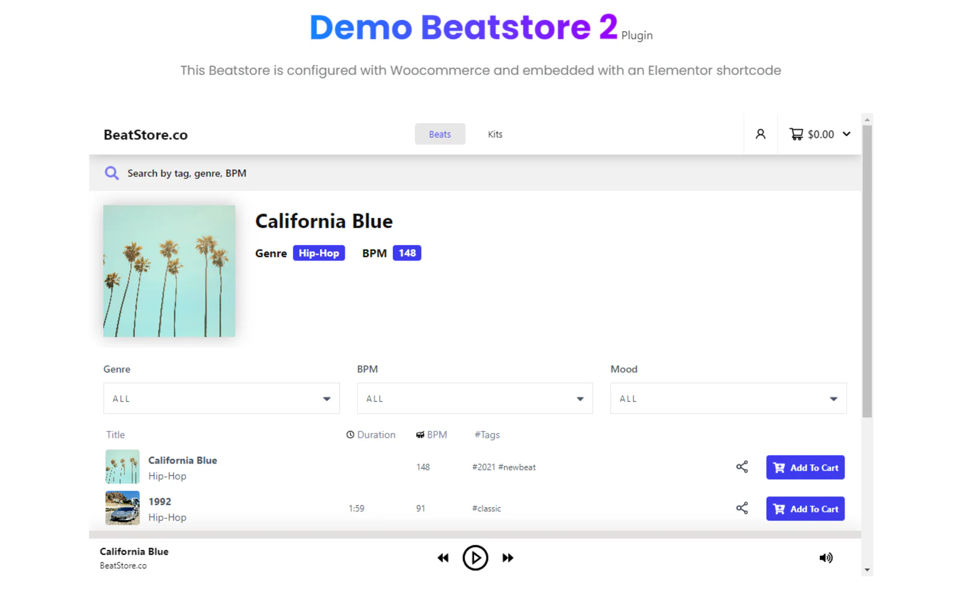Adjust the volume speaker icon in the player

(x=826, y=558)
